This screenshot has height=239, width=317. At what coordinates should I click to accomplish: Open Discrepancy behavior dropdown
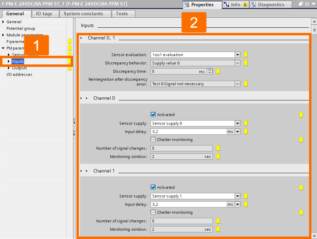(x=237, y=63)
